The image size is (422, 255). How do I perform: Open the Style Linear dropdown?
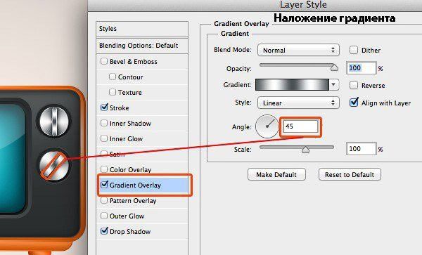[298, 103]
